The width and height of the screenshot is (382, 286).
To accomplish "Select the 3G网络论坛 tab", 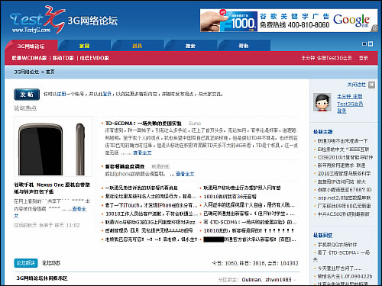I will click(x=31, y=46).
